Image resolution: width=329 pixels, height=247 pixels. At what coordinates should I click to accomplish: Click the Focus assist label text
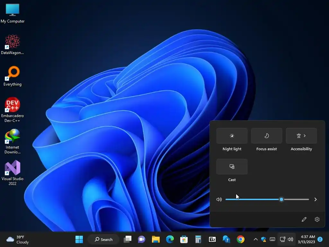pyautogui.click(x=266, y=149)
